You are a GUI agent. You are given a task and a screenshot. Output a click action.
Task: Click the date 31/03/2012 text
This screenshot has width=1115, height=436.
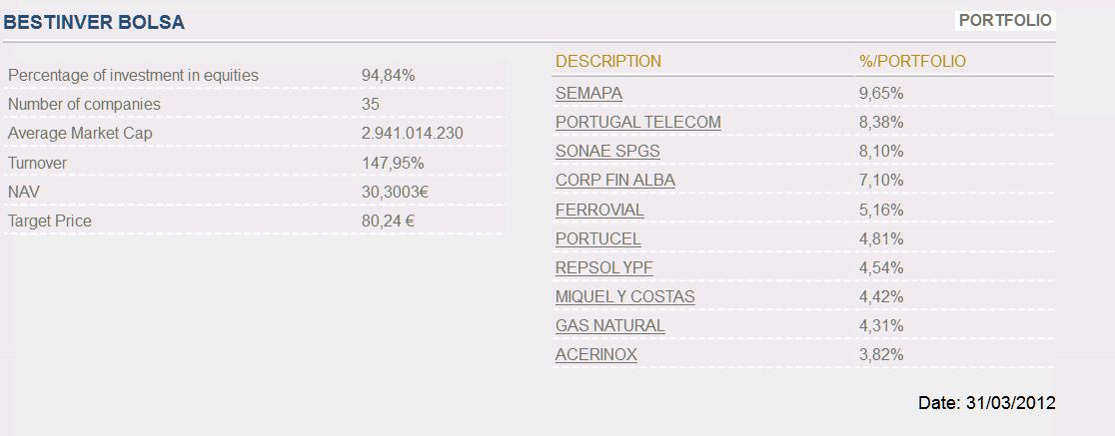pos(1010,403)
